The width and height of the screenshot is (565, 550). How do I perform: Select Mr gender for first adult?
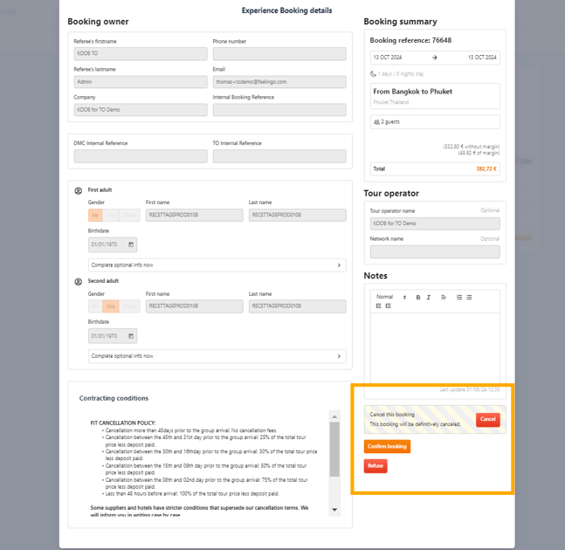click(x=95, y=215)
